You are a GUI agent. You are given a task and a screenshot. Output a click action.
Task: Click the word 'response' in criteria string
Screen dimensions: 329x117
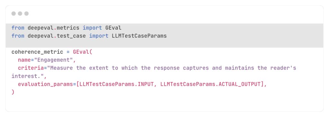coord(166,68)
